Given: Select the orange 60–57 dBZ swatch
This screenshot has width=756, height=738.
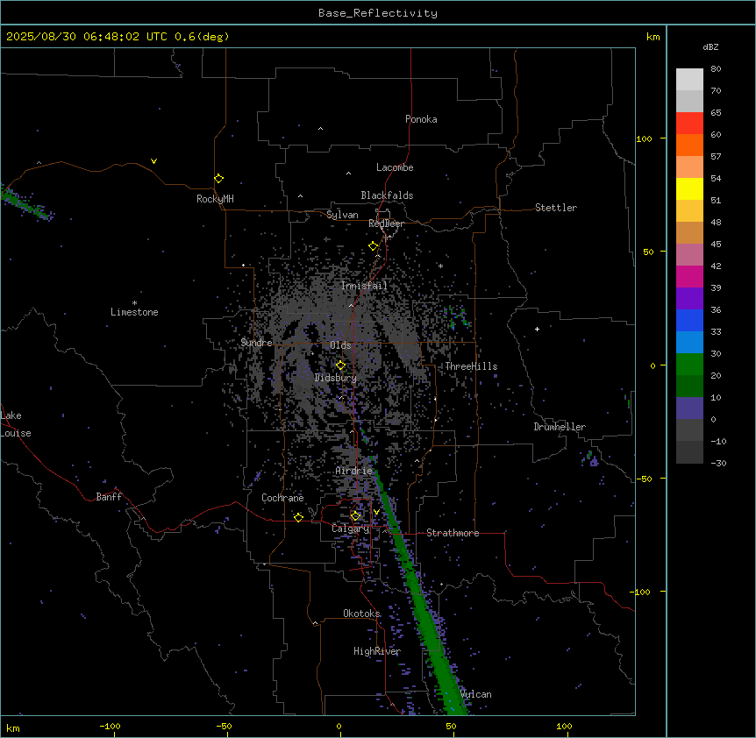Looking at the screenshot, I should click(x=689, y=145).
